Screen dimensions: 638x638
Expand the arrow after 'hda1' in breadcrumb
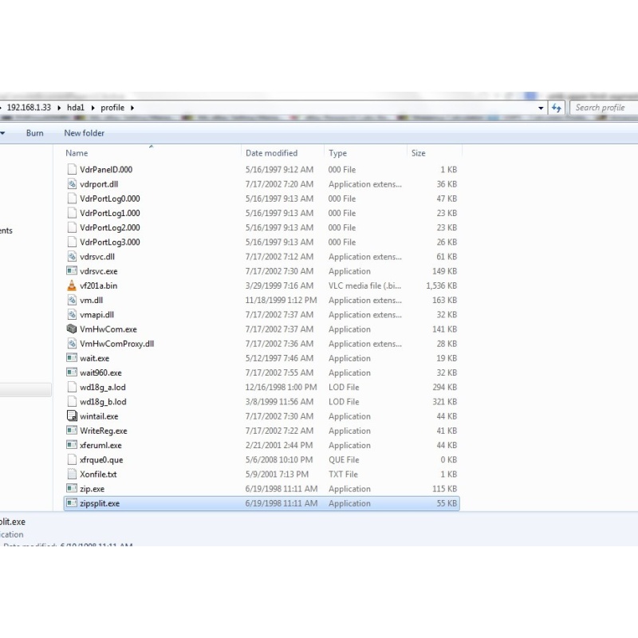(x=93, y=108)
